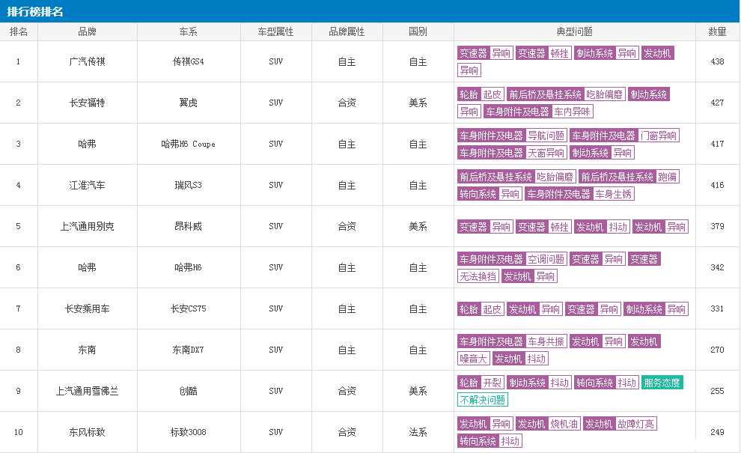This screenshot has width=741, height=453.
Task: Select the 烧机油 issue tag
Action: pyautogui.click(x=564, y=424)
